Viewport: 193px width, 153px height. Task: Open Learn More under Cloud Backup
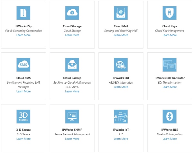point(72,91)
